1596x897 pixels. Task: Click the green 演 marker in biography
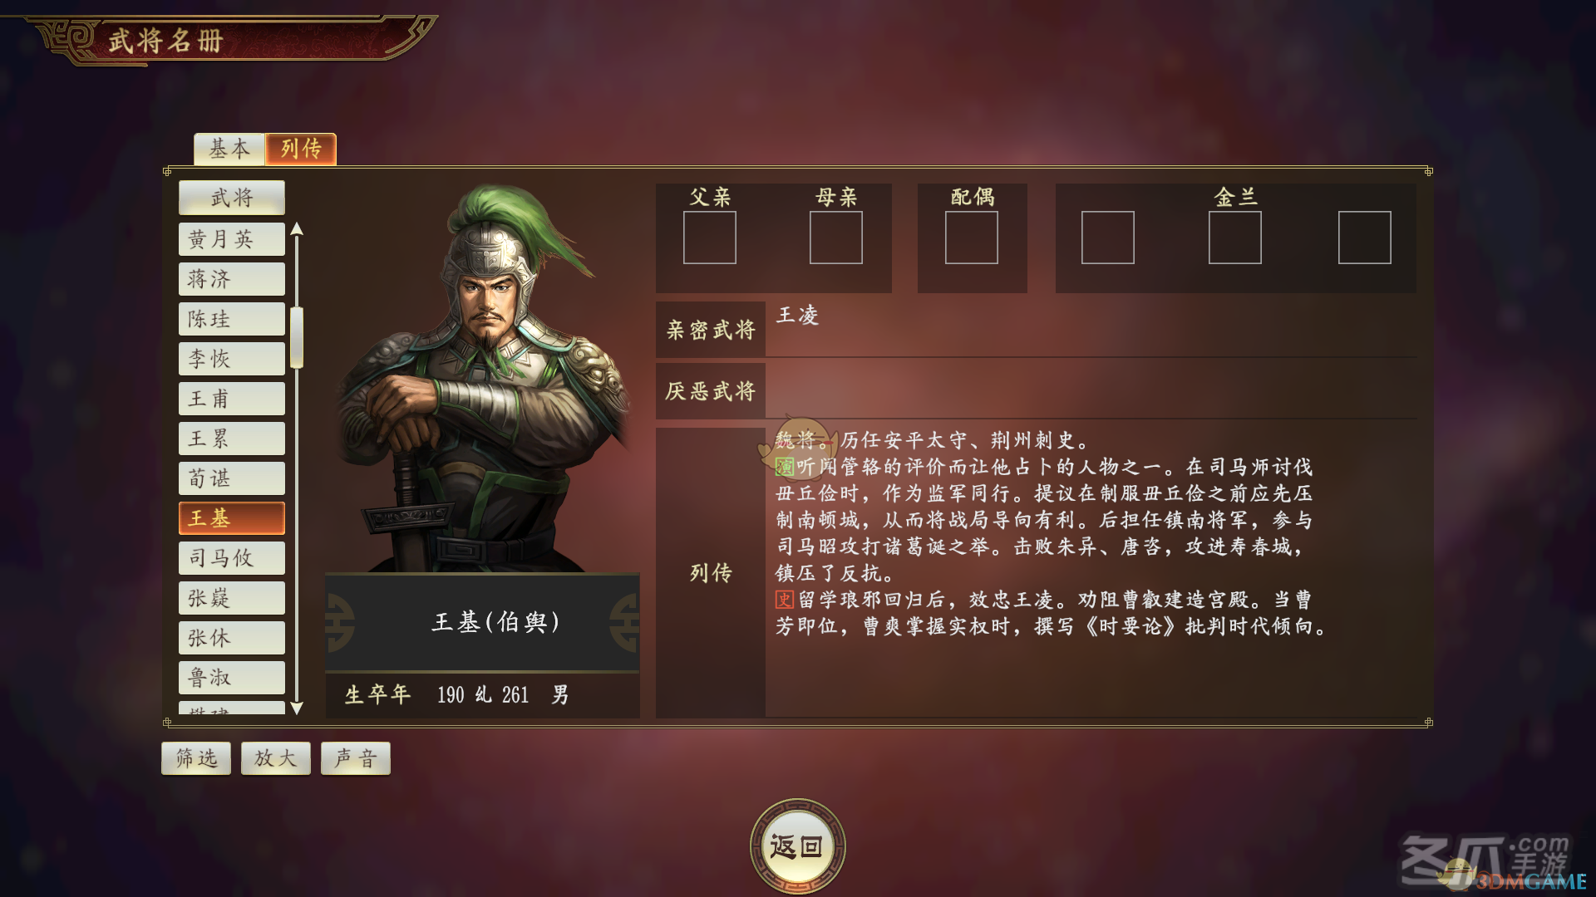785,467
